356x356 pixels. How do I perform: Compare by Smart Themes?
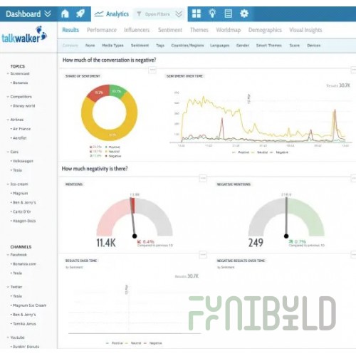pyautogui.click(x=269, y=46)
